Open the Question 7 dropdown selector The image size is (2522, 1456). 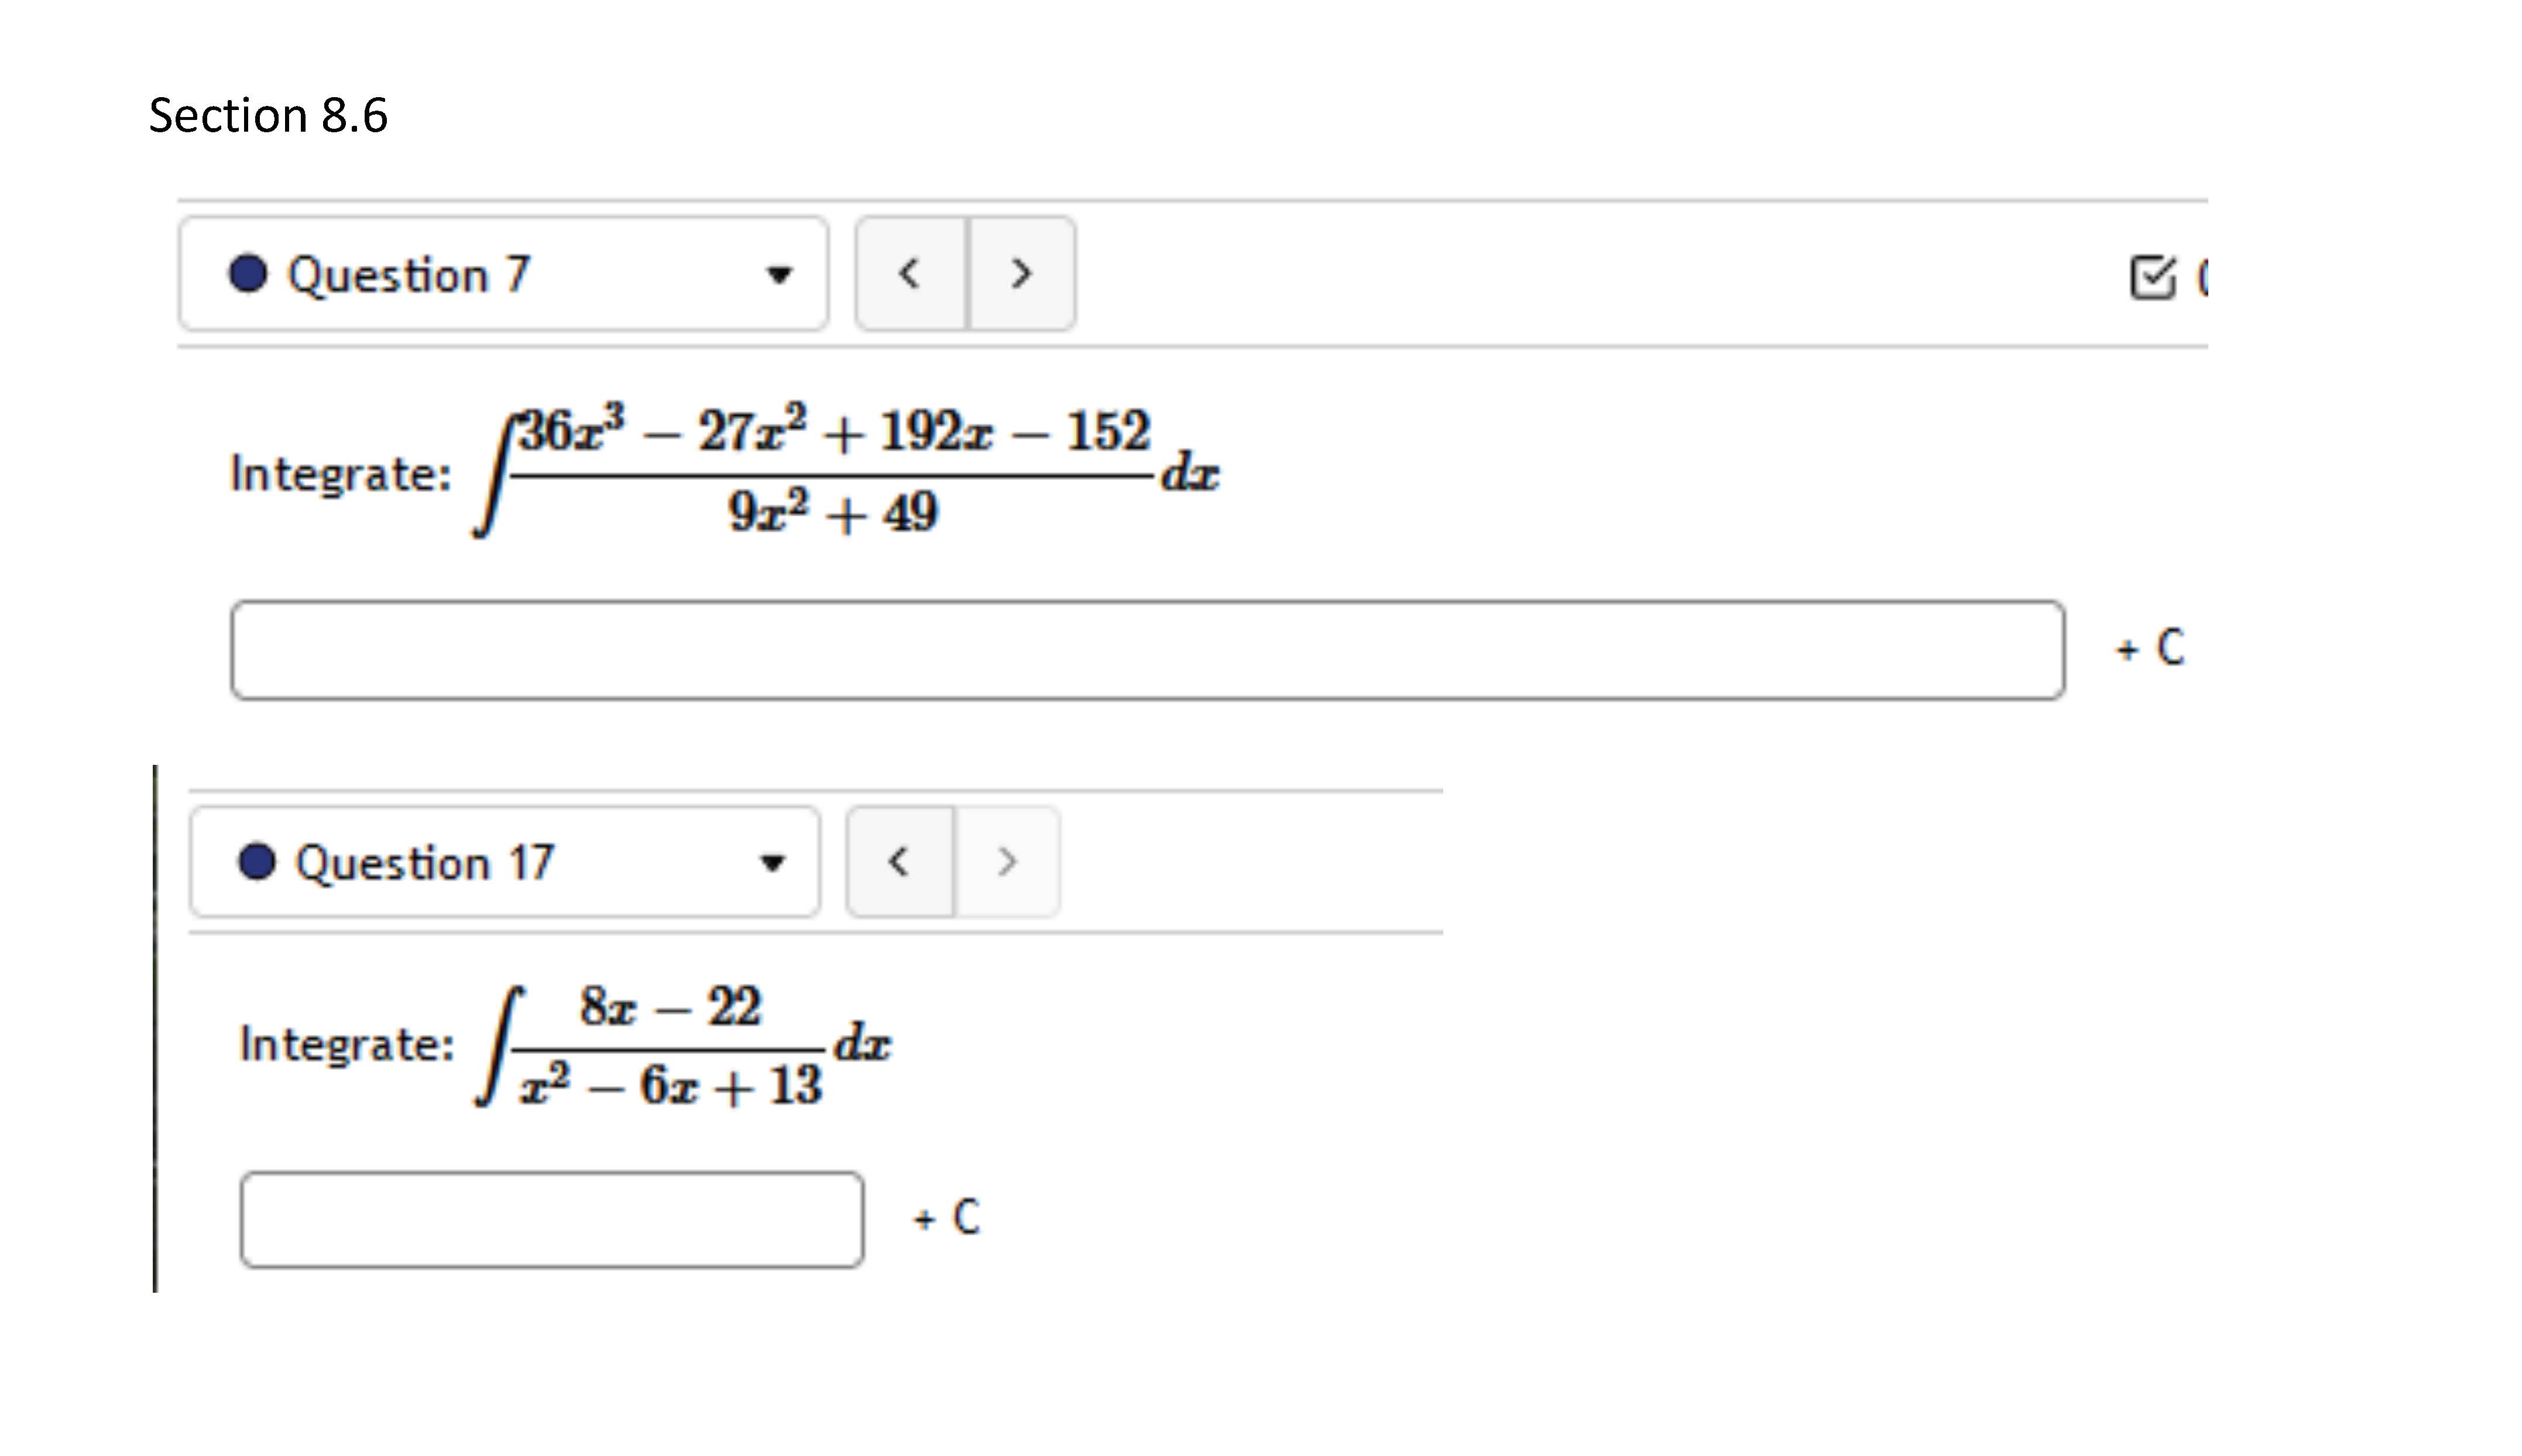[x=502, y=273]
